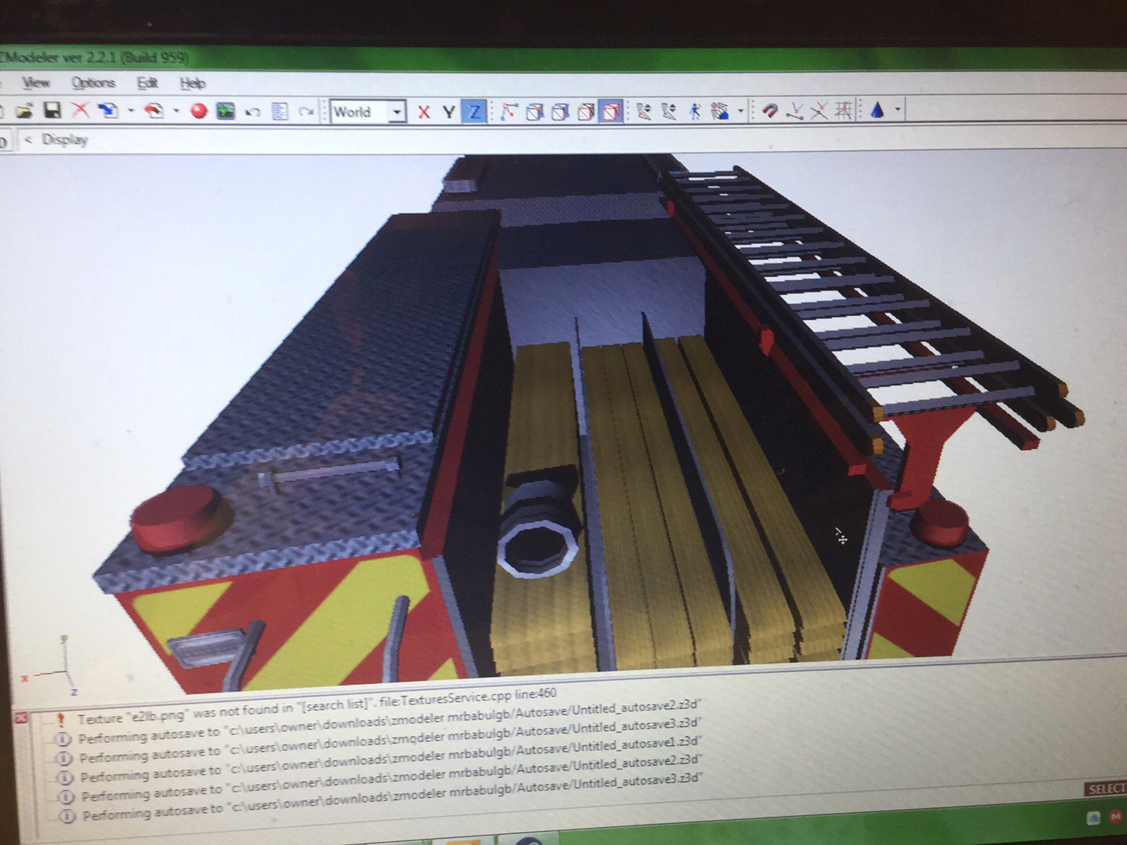Select the grey shaded cube level icon
The image size is (1127, 845).
click(585, 113)
